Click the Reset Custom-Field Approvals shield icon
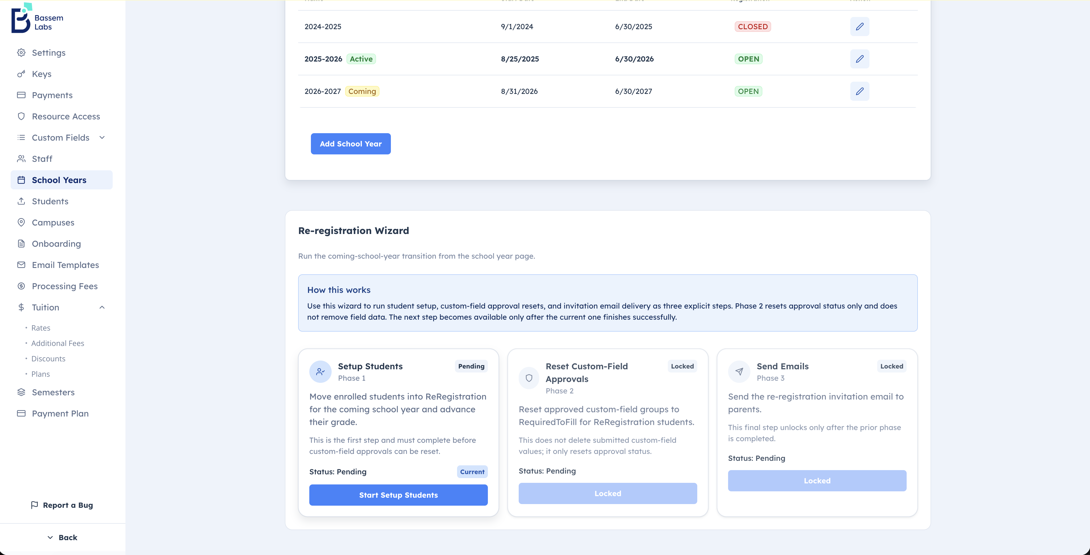 [529, 378]
